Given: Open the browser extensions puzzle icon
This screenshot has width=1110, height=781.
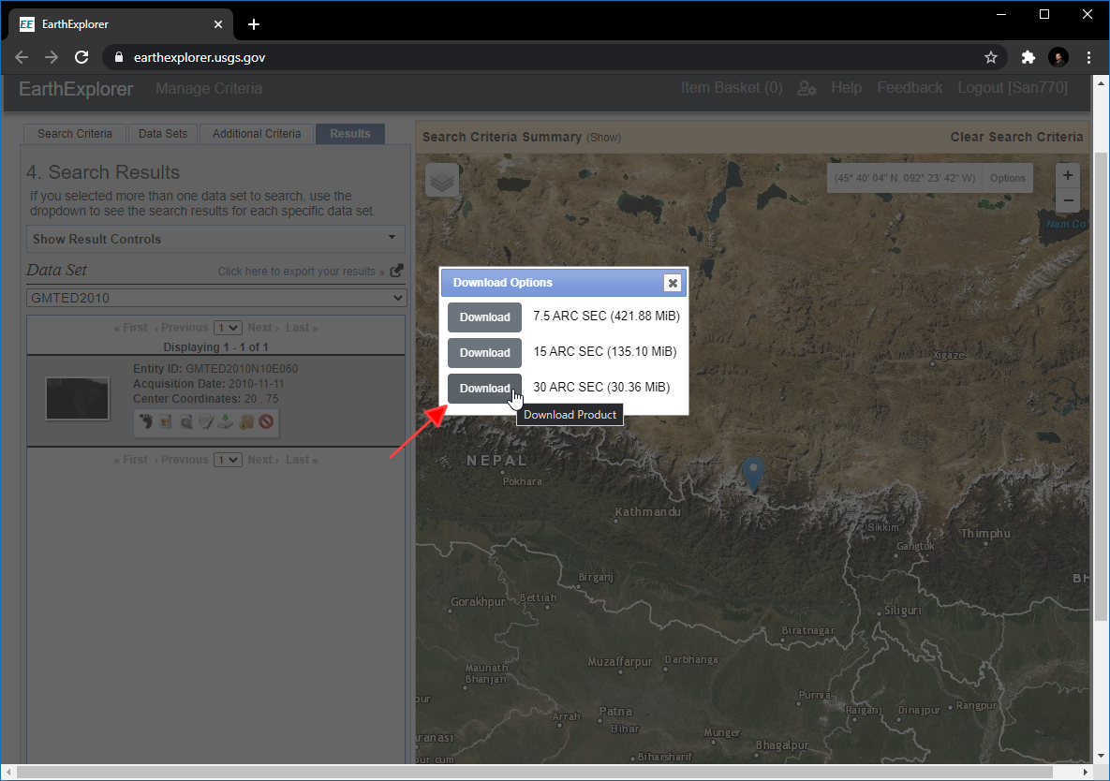Looking at the screenshot, I should point(1028,57).
